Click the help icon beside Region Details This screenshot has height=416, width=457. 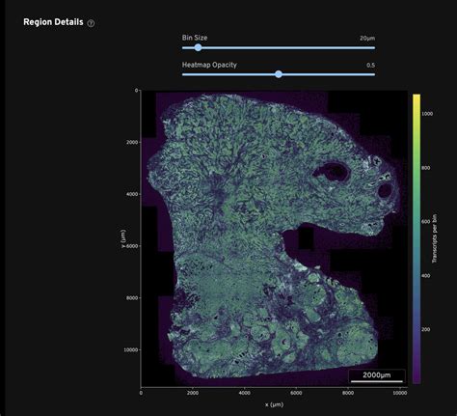pyautogui.click(x=91, y=23)
